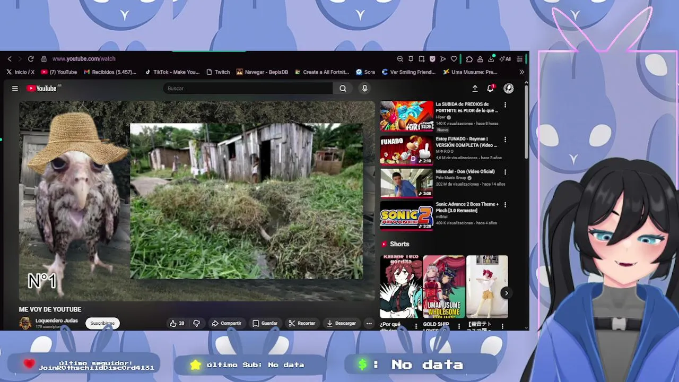Click the Compartir share button
Screen dimensions: 679x382
[x=227, y=323]
